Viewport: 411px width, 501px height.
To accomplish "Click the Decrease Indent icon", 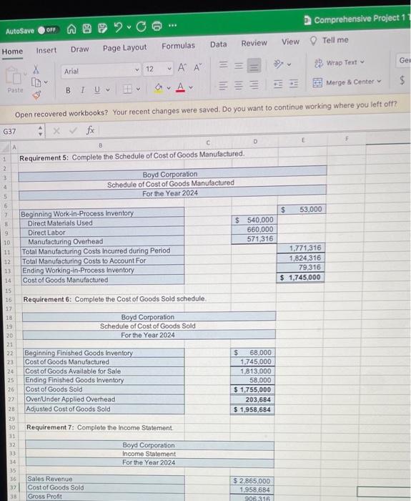I will pyautogui.click(x=278, y=84).
